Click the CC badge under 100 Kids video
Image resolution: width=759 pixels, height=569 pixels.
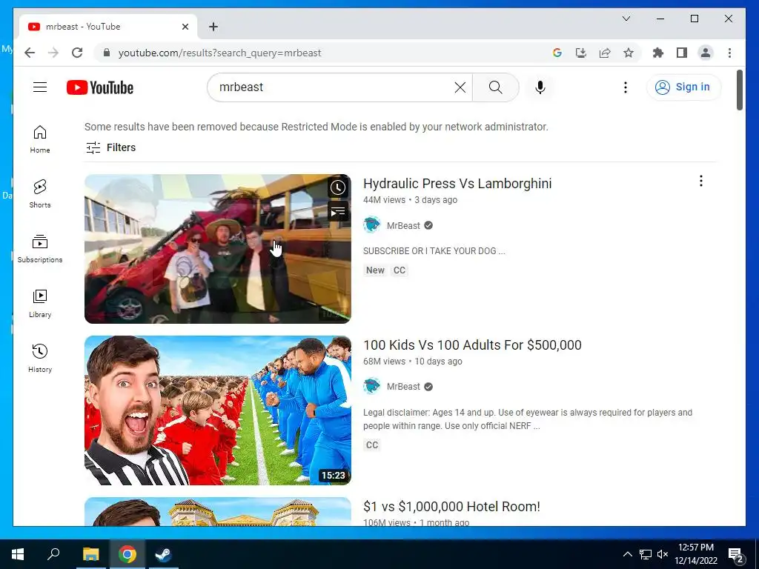[372, 445]
